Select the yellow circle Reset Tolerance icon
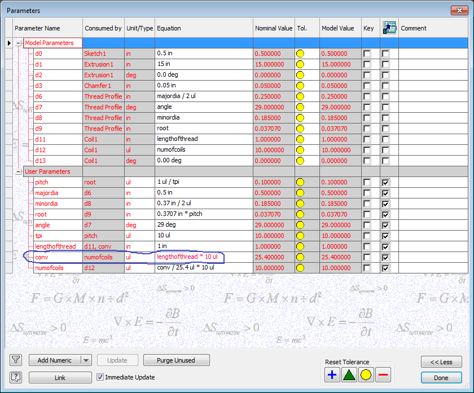474x393 pixels. click(366, 374)
